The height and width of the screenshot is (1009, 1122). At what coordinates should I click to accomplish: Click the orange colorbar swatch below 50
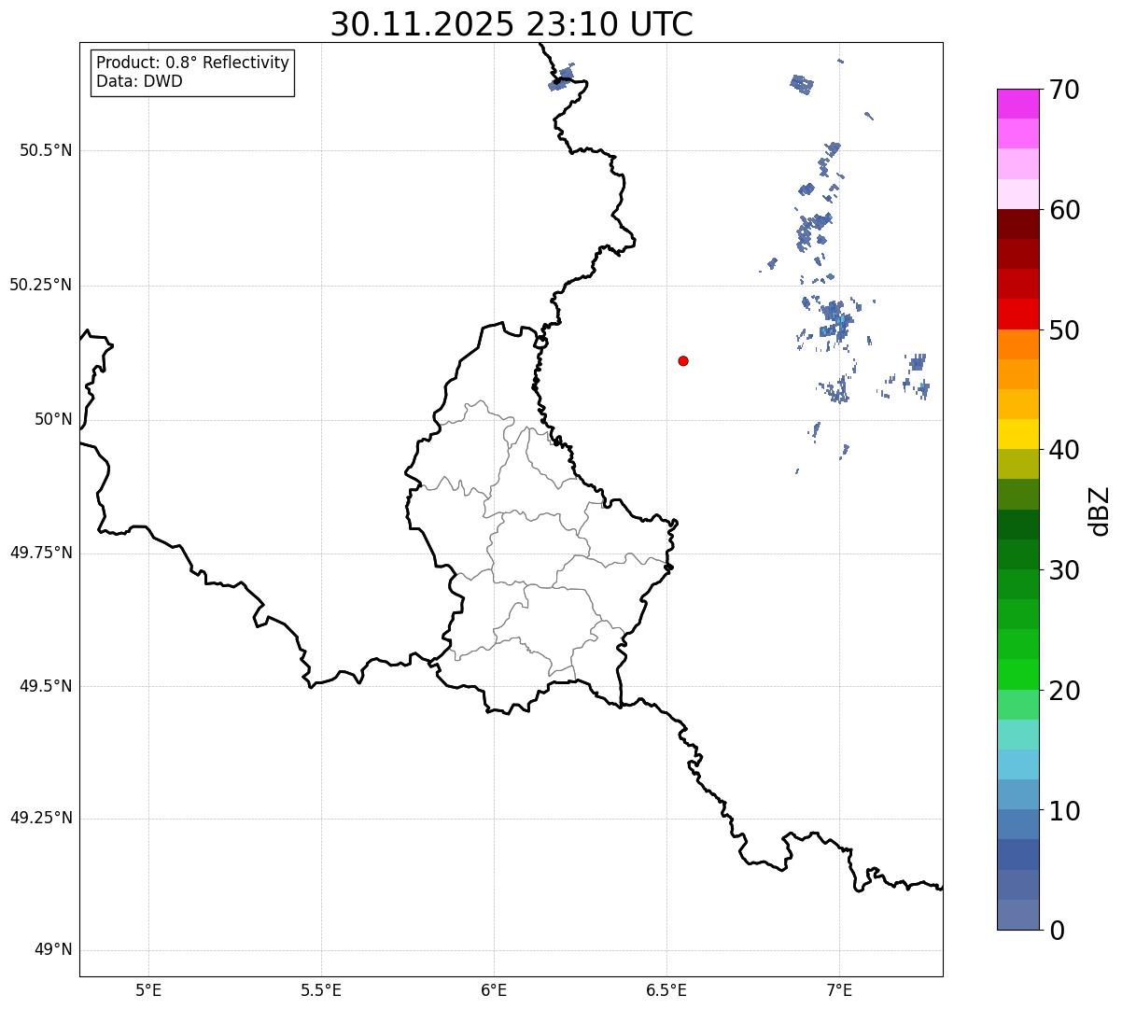1018,344
